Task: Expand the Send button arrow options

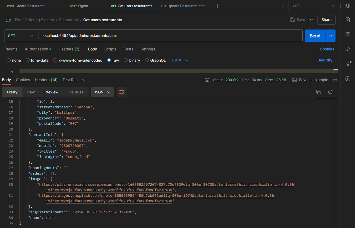Action: [x=330, y=36]
